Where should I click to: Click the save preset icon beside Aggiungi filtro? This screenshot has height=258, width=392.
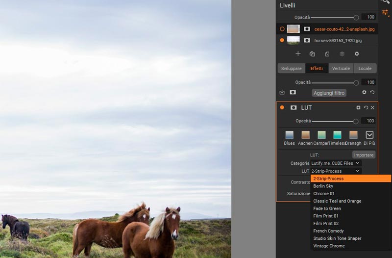pyautogui.click(x=282, y=92)
